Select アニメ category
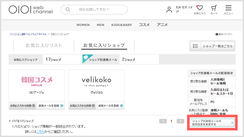 tap(162, 25)
